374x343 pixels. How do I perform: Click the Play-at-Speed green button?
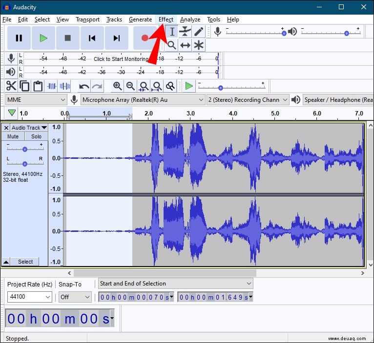pos(189,86)
